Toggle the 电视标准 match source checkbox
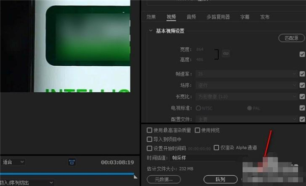Screen dimensions: 306x186 pyautogui.click(x=302, y=108)
